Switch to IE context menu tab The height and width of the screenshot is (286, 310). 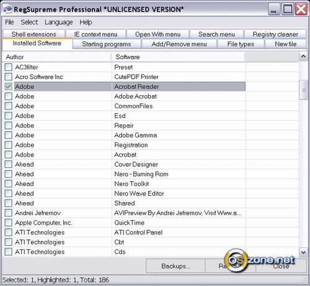coord(95,34)
